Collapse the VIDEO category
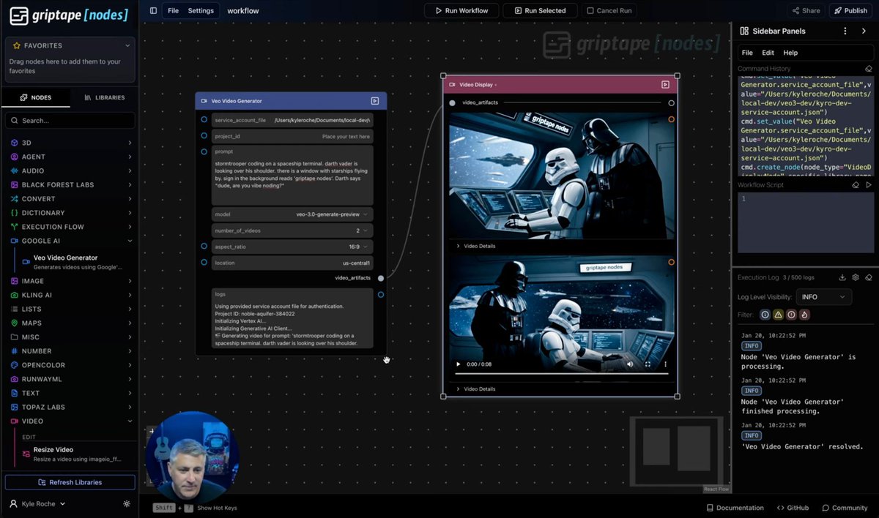Image resolution: width=879 pixels, height=518 pixels. 130,421
